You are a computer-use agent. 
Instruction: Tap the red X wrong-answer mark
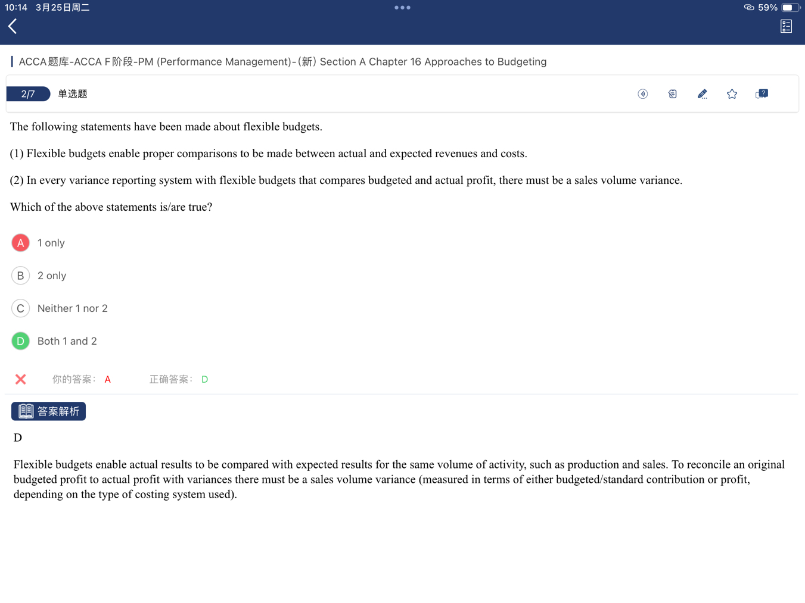(x=21, y=379)
